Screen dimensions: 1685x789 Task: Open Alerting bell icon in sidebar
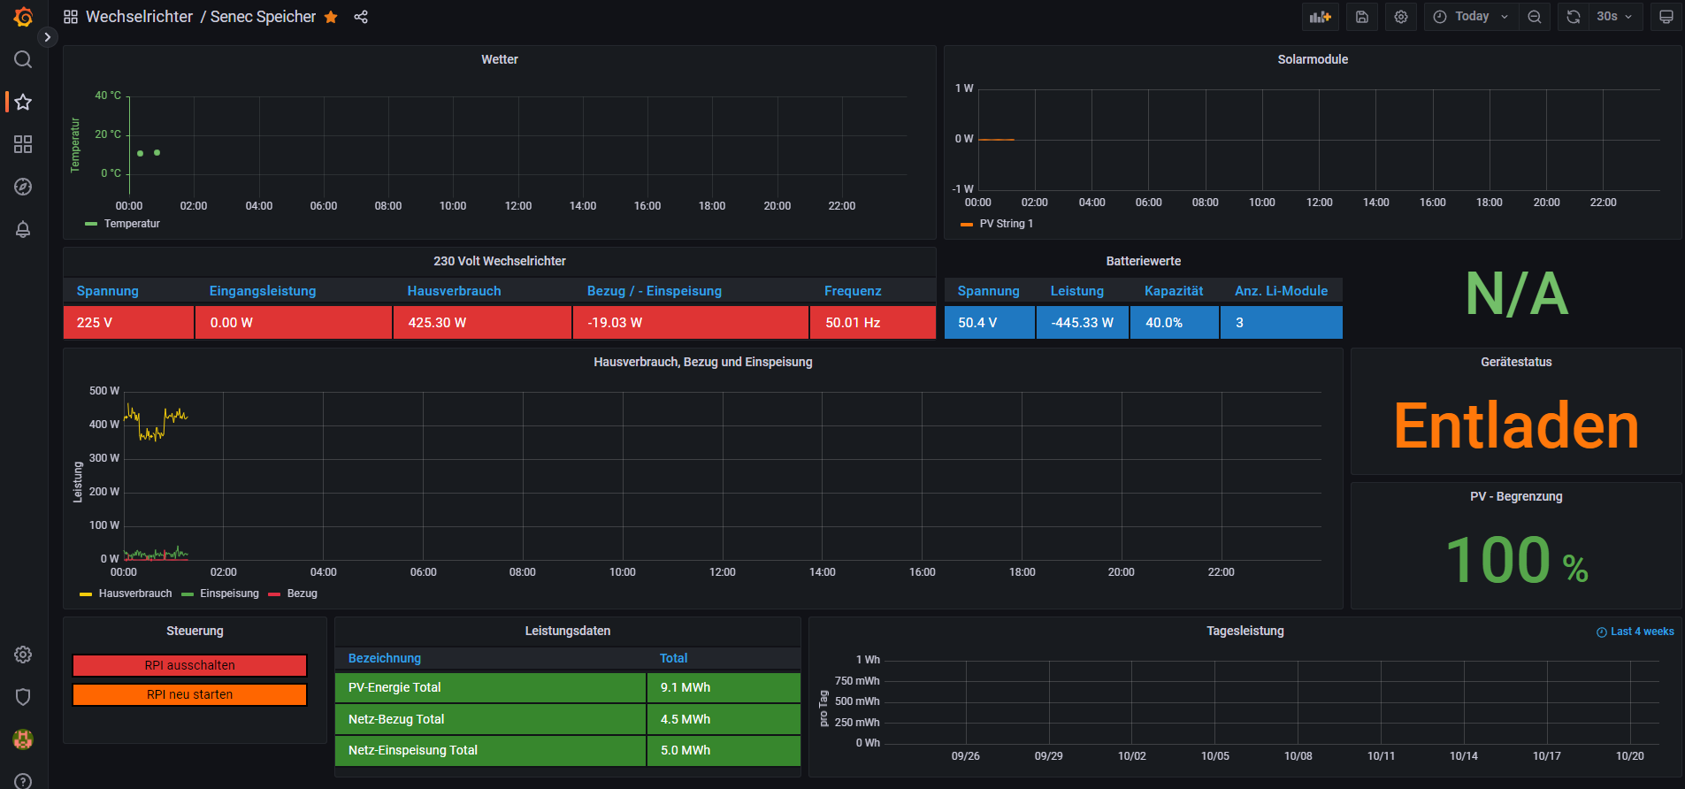tap(23, 229)
